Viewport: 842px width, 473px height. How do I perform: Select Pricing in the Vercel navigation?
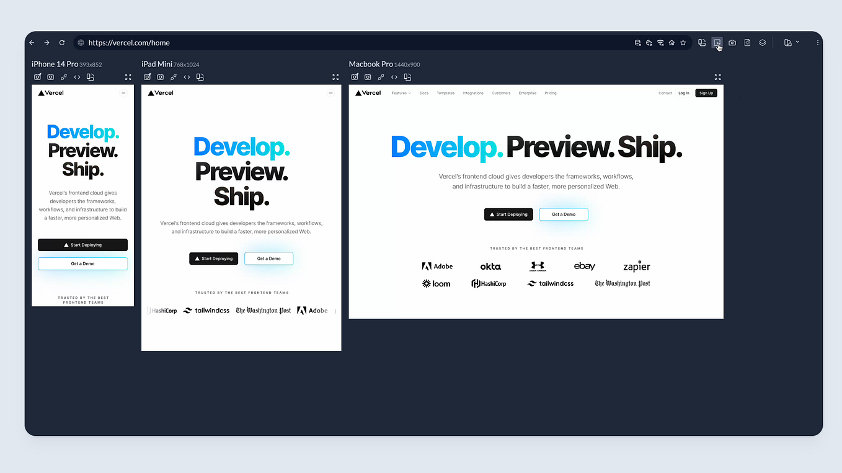coord(551,92)
